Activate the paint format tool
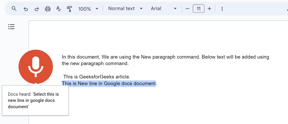This screenshot has height=124, width=288. pyautogui.click(x=69, y=9)
